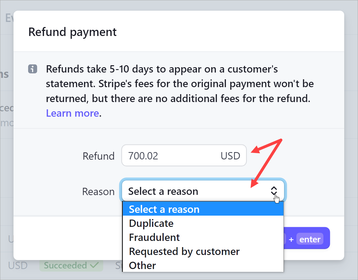358x280 pixels.
Task: Click the green Succeeded status badge
Action: 71,265
